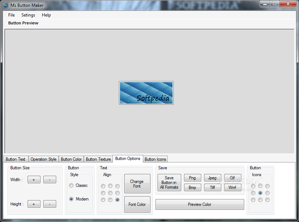Open the Font Color picker button
This screenshot has height=222, width=299.
tap(137, 204)
